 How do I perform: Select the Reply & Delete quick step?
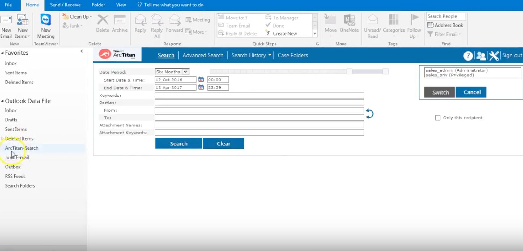(x=237, y=33)
